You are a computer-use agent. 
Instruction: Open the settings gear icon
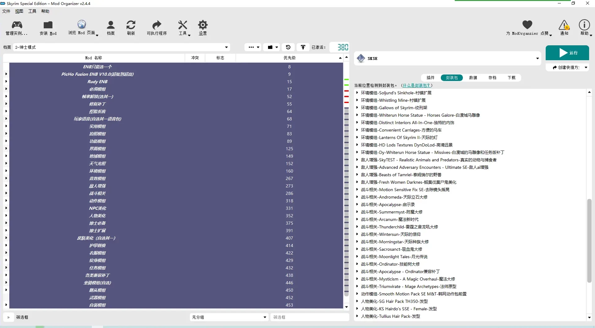coord(203,25)
